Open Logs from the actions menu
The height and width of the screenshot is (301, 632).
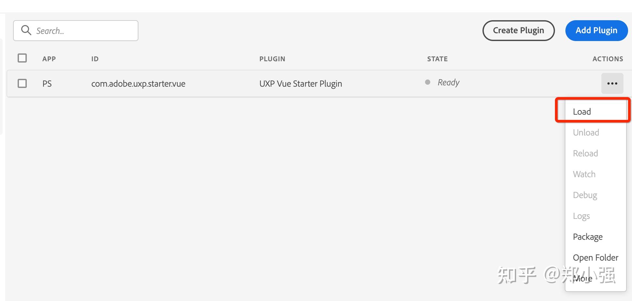pyautogui.click(x=581, y=216)
